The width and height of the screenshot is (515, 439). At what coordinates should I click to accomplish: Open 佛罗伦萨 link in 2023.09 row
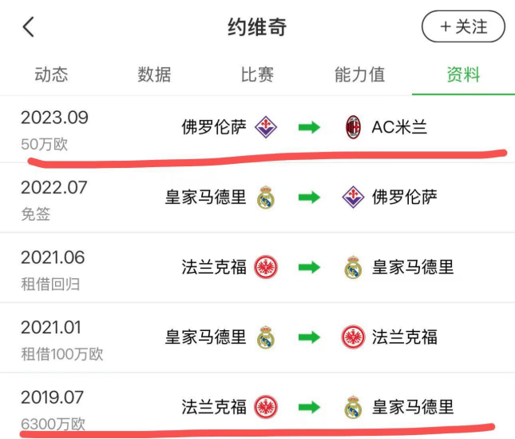pyautogui.click(x=214, y=127)
